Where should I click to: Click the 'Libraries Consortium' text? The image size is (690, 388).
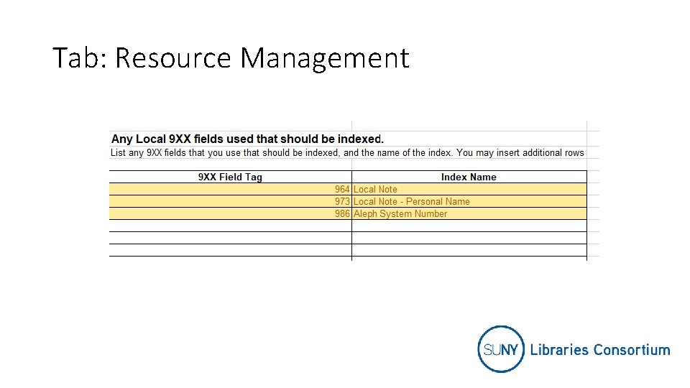coord(599,350)
